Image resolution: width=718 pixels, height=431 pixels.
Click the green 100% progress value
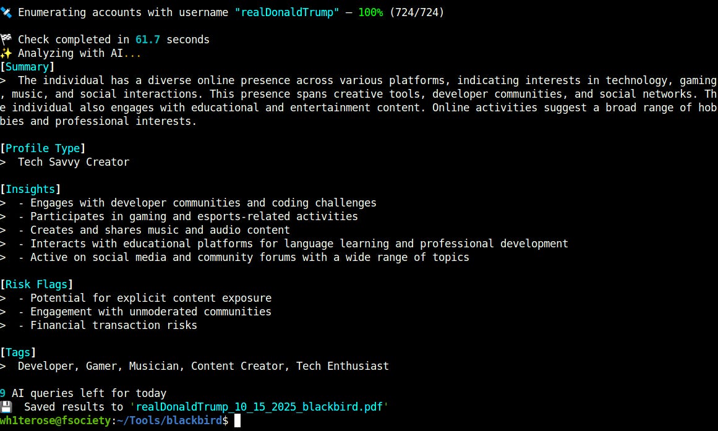pyautogui.click(x=370, y=12)
